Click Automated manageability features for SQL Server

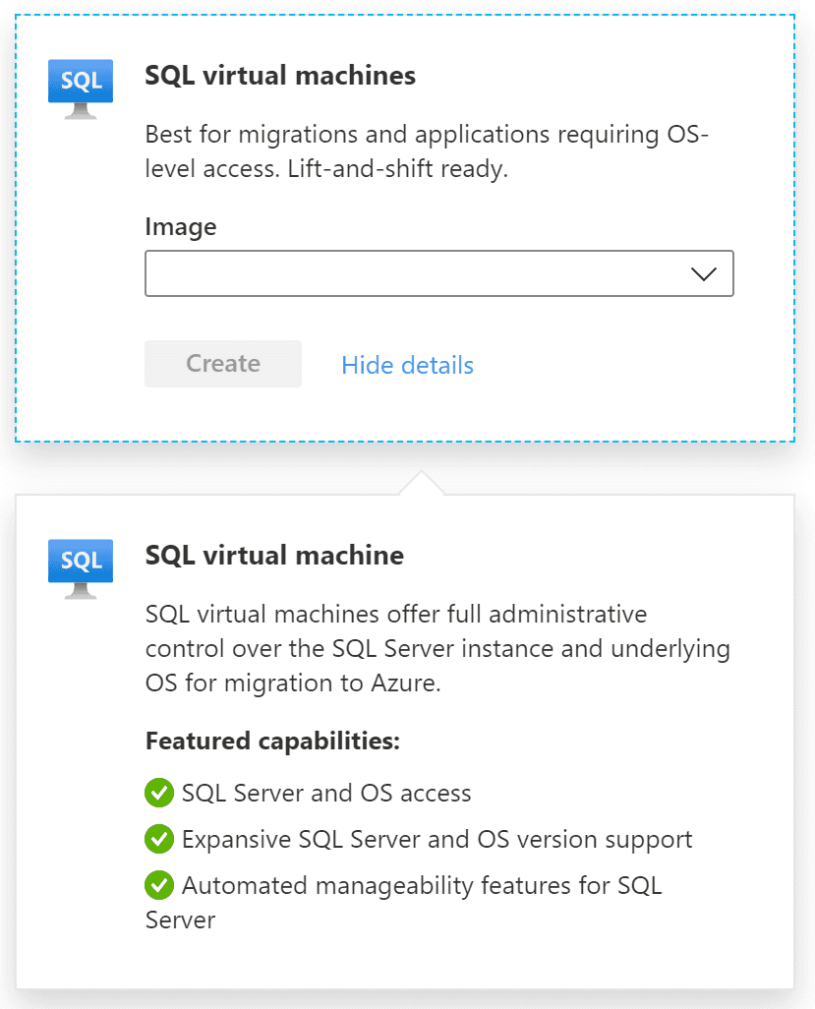click(x=404, y=903)
